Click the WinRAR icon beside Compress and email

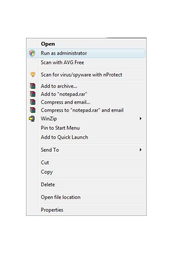33,102
